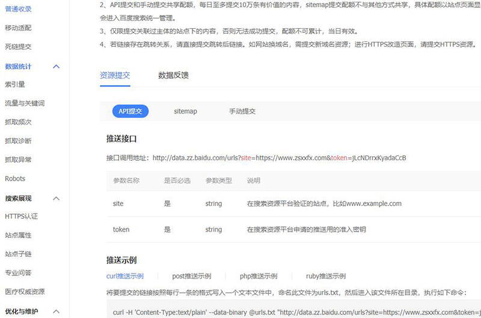Select the sitemap submission option
This screenshot has width=481, height=318.
185,112
